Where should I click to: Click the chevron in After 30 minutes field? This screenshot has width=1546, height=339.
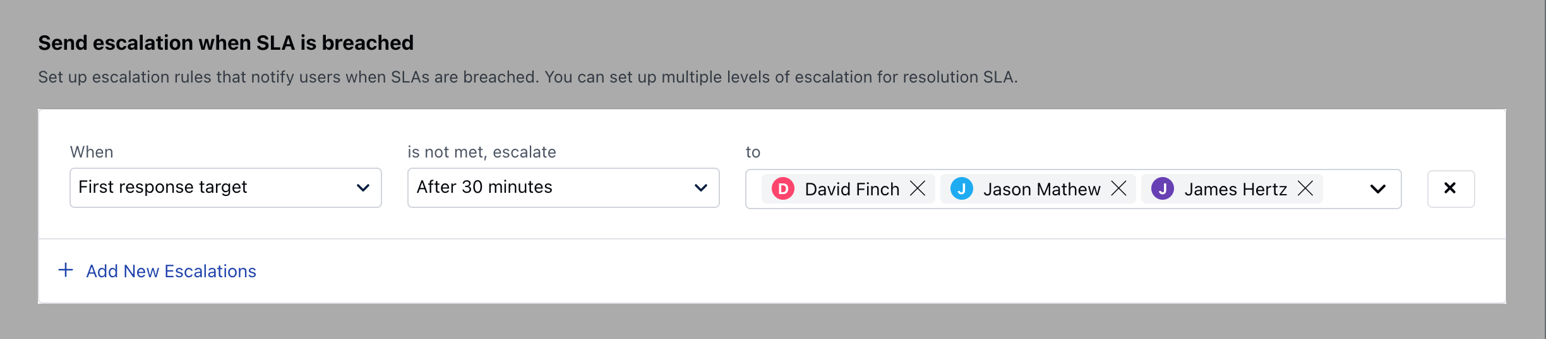pos(701,188)
